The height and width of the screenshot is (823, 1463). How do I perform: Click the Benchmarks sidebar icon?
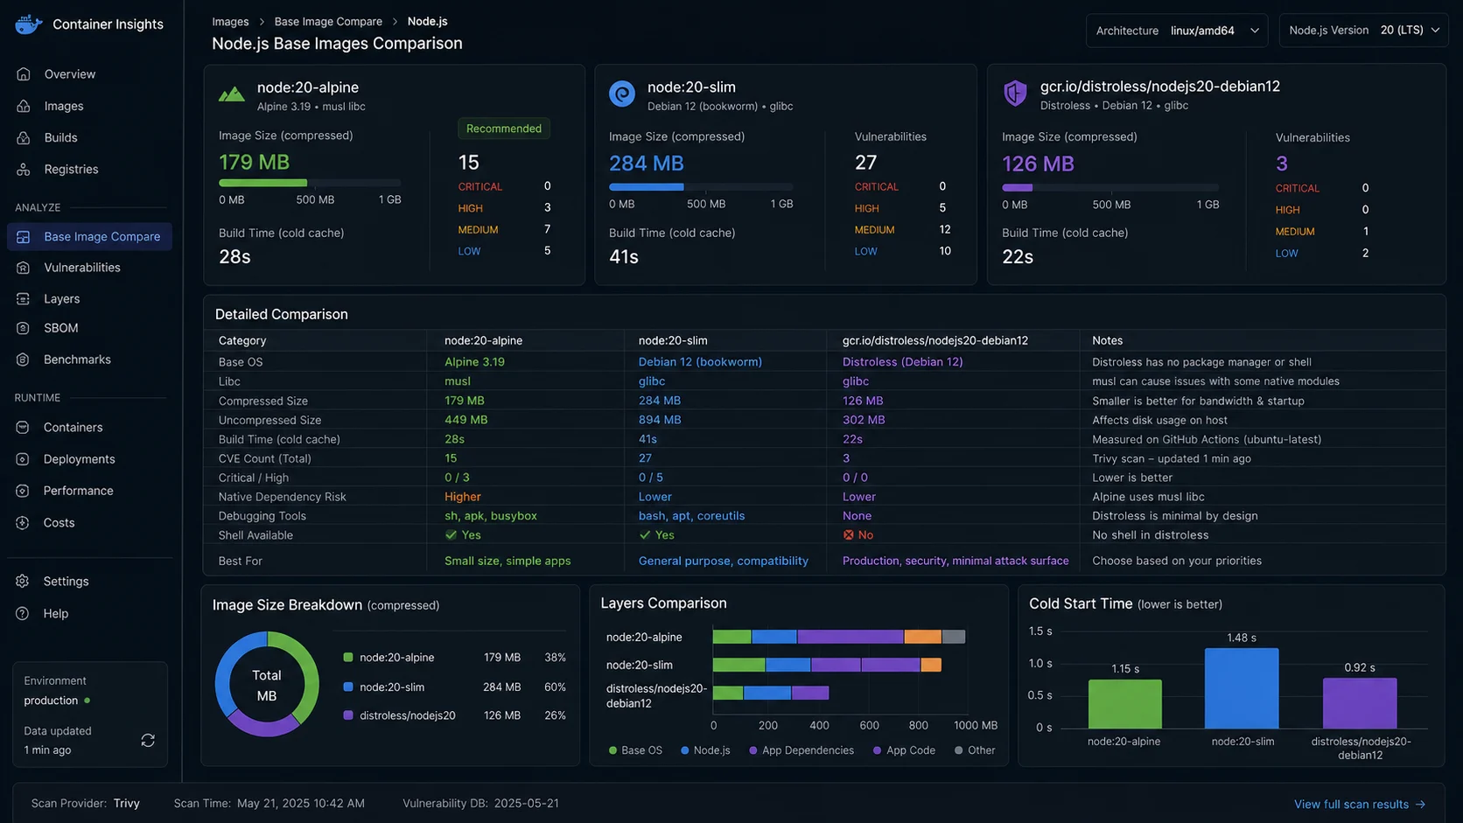[x=24, y=359]
